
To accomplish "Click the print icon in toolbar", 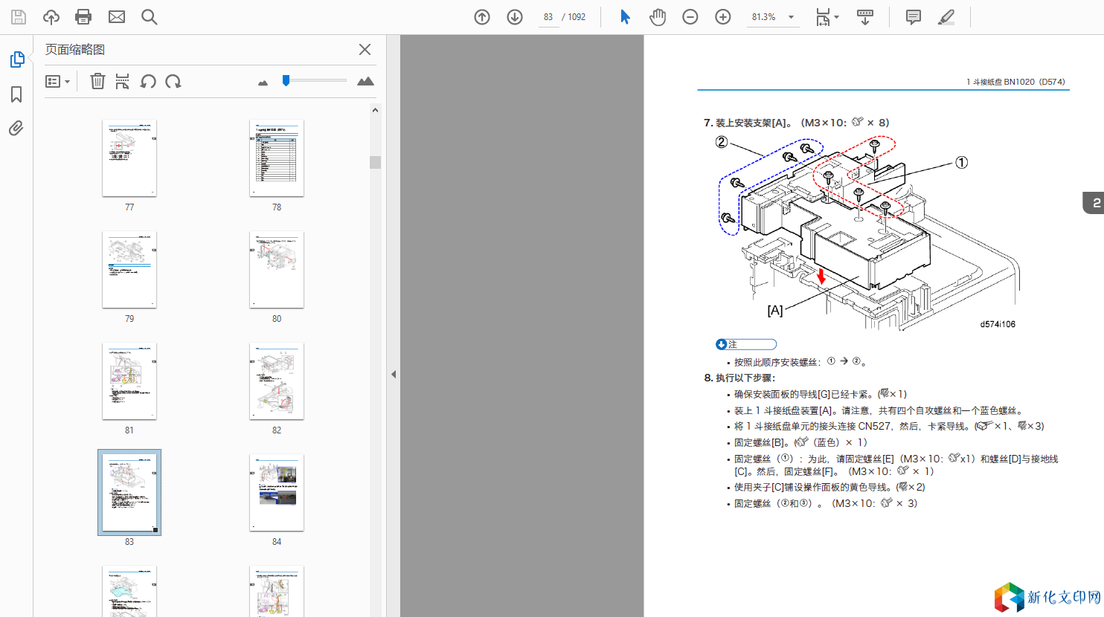I will [x=83, y=17].
